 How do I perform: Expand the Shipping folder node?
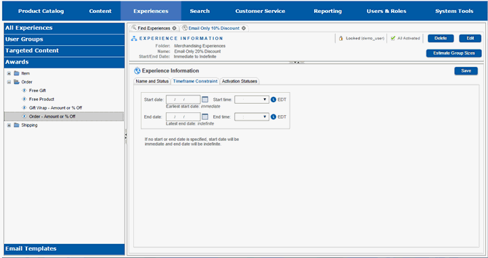click(x=9, y=125)
